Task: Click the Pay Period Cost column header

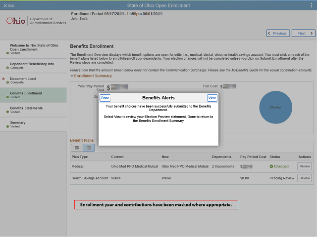Action: 253,157
